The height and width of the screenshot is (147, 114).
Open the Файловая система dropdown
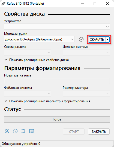pyautogui.click(x=28, y=93)
